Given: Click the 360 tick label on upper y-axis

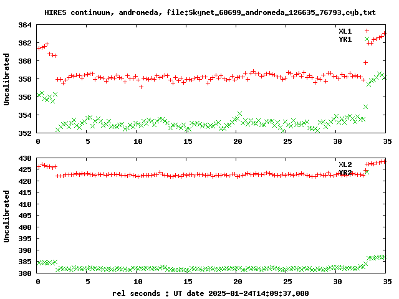Looking at the screenshot, I should [x=25, y=61].
